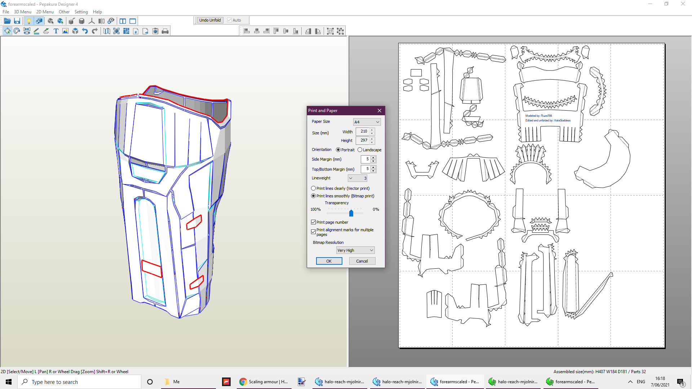This screenshot has width=692, height=389.
Task: Select the Text tool T icon
Action: tap(56, 31)
